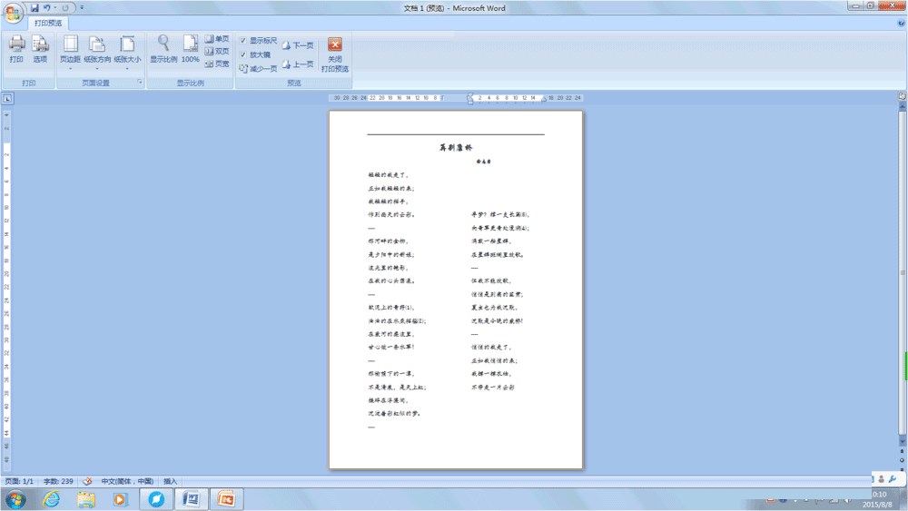Viewport: 908px width, 511px height.
Task: Open the Zoom (显示比例) magnifier dialog
Action: tap(163, 49)
